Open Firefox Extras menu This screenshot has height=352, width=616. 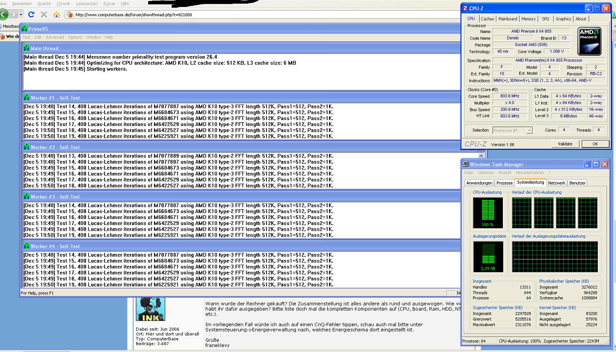pos(109,3)
